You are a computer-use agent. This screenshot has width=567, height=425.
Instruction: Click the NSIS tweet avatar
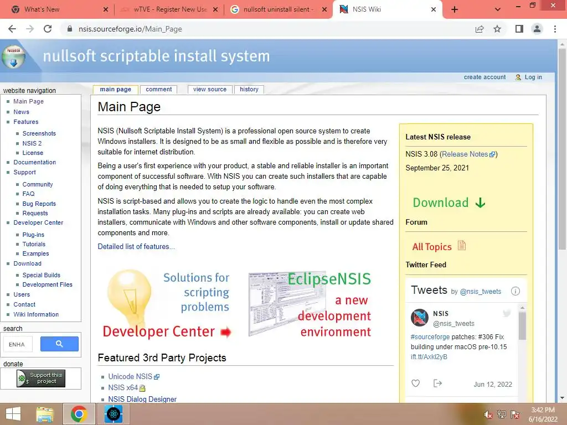point(420,318)
